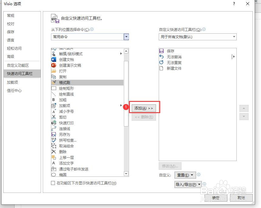261x208 pixels.
Task: Click info icon next to 重置 button
Action: click(198, 174)
